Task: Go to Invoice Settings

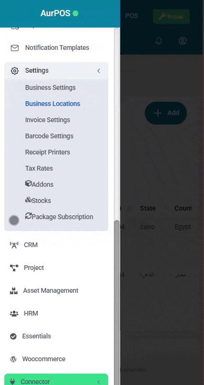Action: [x=47, y=120]
